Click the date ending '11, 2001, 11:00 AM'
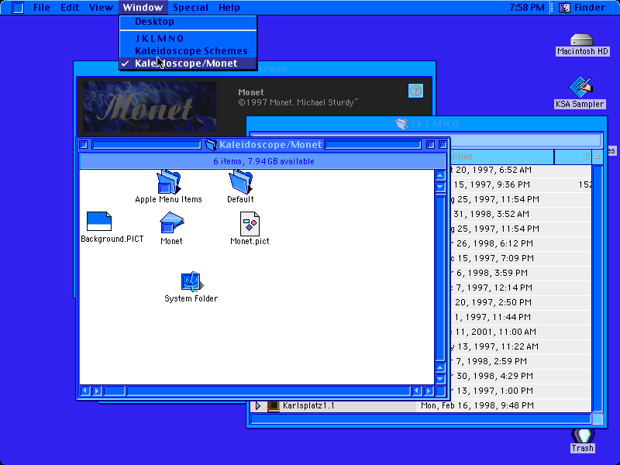Viewport: 620px width, 465px height. pos(494,332)
